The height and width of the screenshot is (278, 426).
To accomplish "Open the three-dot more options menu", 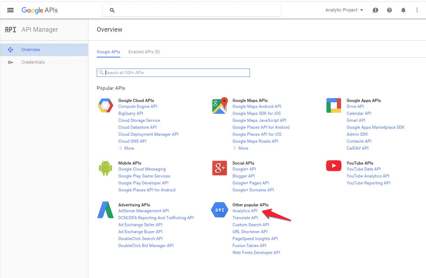I will (417, 10).
